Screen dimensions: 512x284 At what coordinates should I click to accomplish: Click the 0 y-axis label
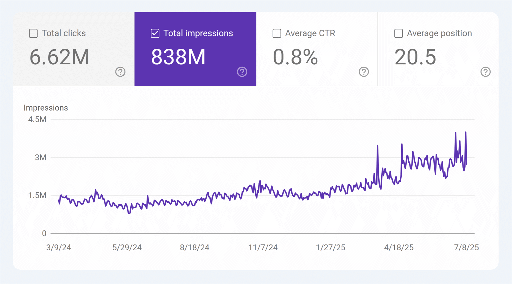point(44,234)
